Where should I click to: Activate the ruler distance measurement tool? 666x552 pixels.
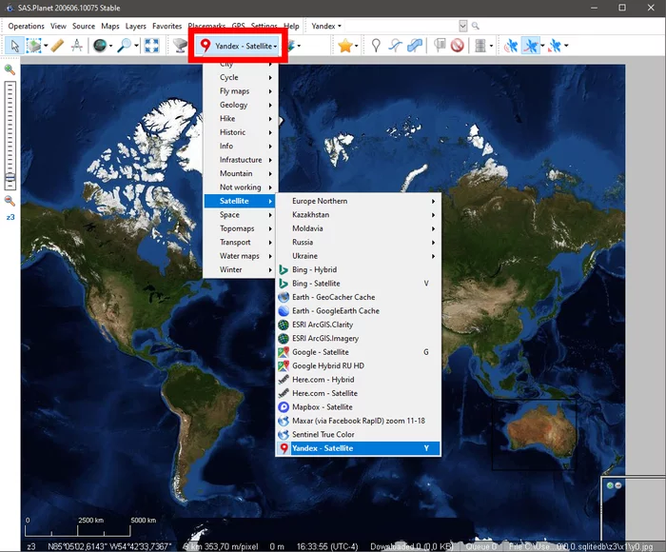tap(57, 46)
